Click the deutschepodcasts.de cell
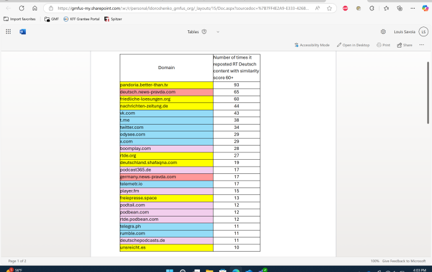This screenshot has height=272, width=432. [167, 241]
